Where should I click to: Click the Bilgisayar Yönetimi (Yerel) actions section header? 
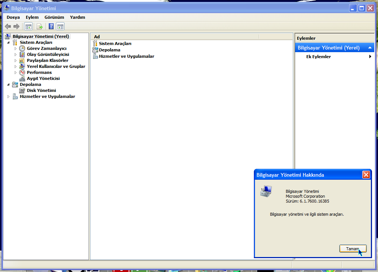tap(334, 48)
